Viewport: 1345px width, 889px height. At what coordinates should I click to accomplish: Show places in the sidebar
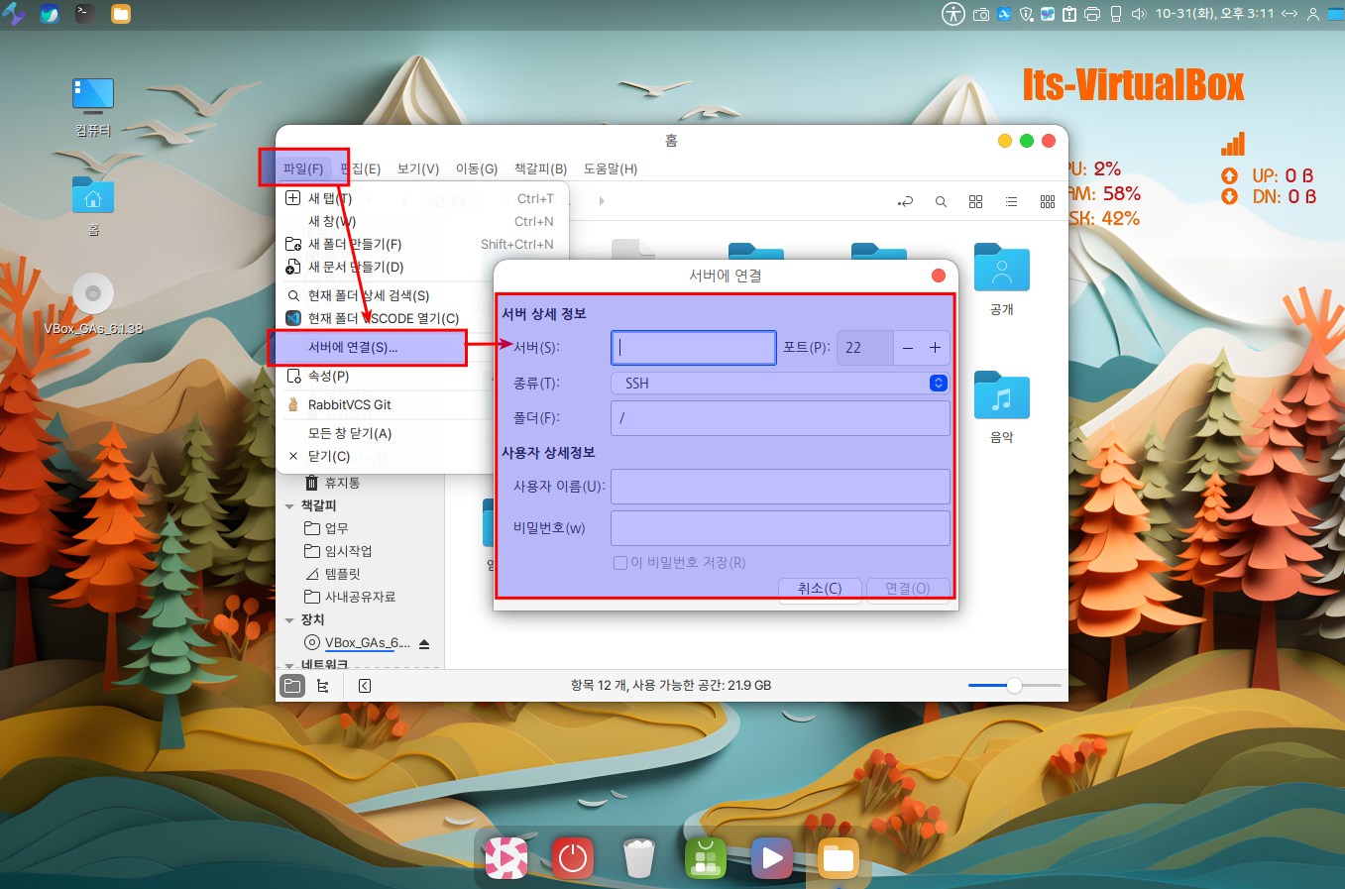292,685
